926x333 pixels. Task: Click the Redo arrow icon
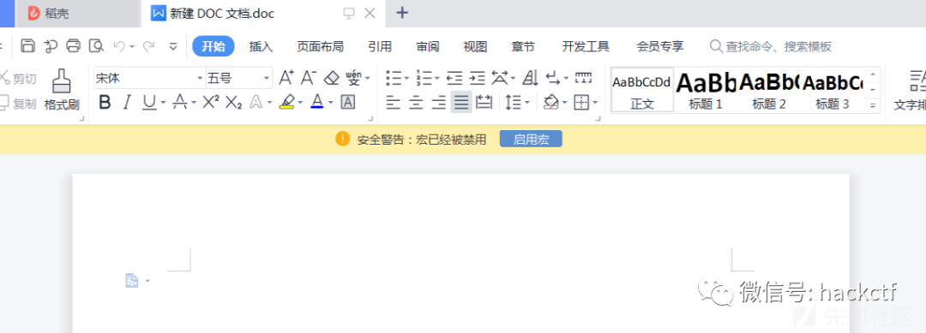coord(148,45)
